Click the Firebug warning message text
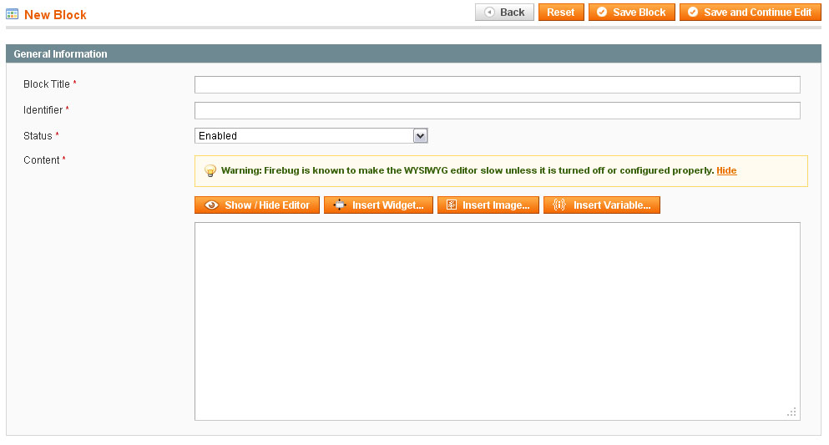Viewport: 829px width, 445px height. 468,170
